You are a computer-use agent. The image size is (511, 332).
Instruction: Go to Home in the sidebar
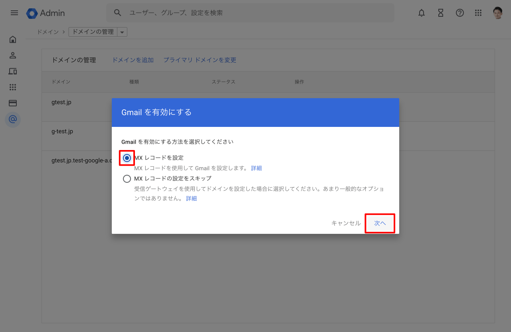coord(13,39)
